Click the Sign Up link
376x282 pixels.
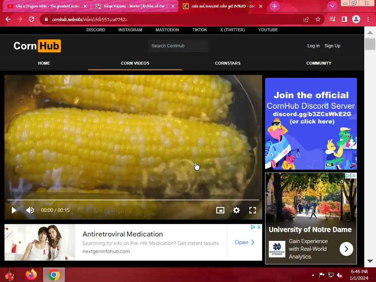(x=332, y=46)
